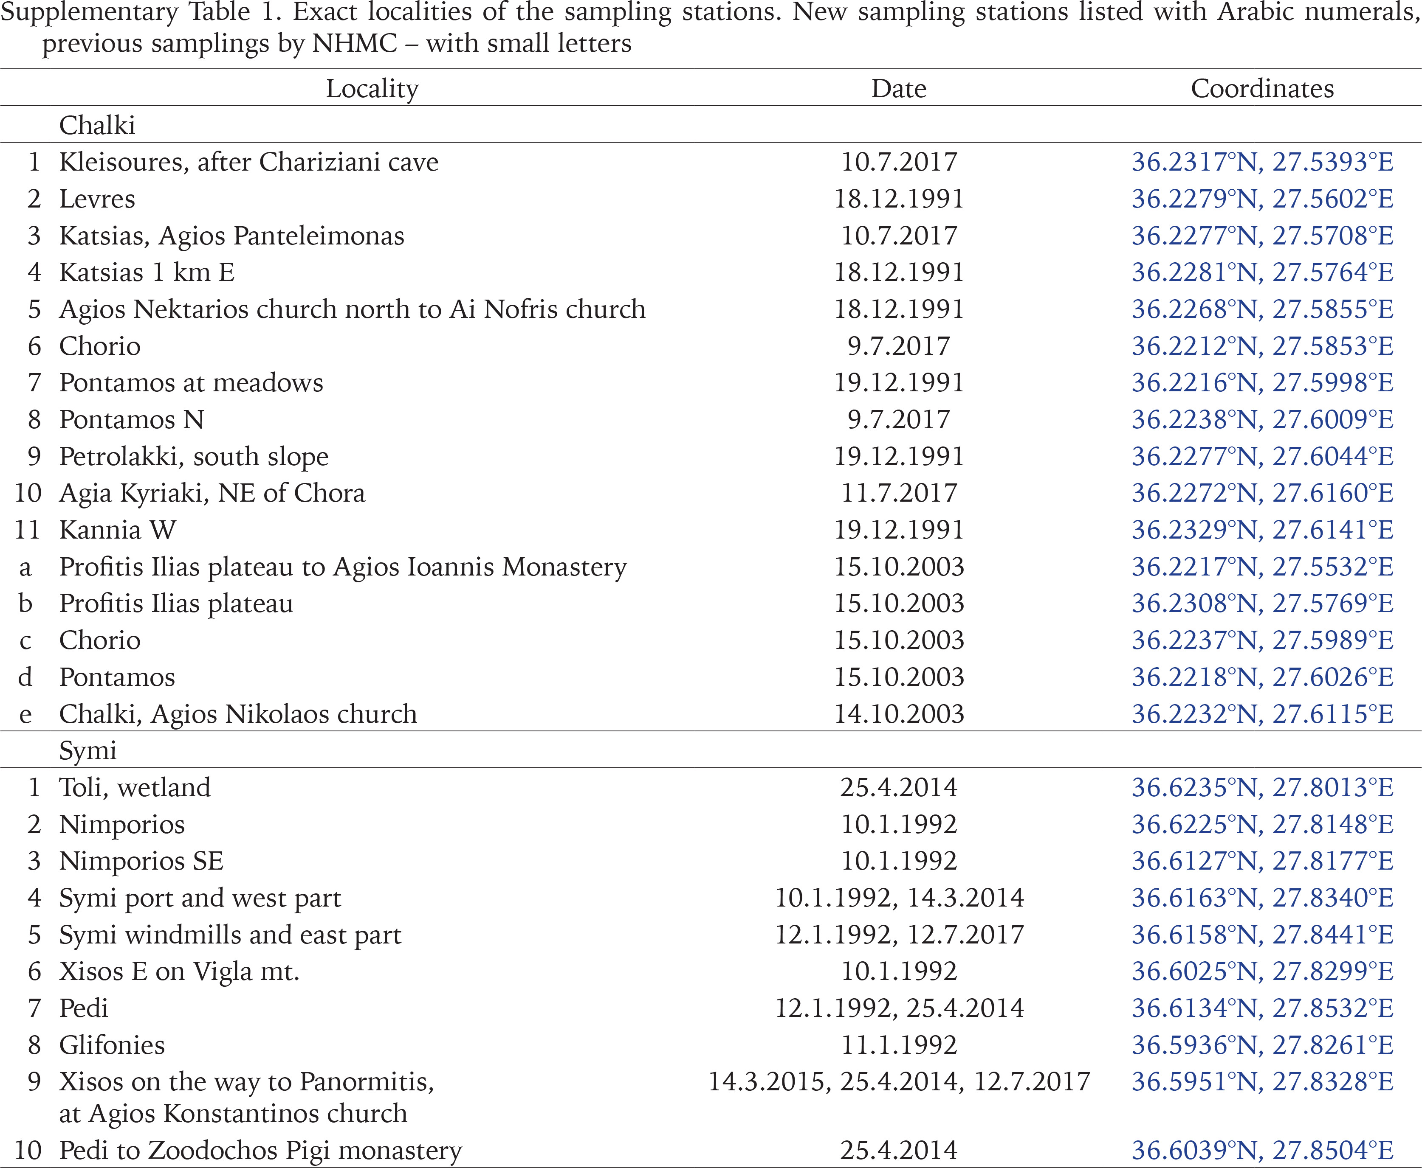The height and width of the screenshot is (1168, 1422).
Task: Select date 14.10.2003
Action: click(x=899, y=715)
